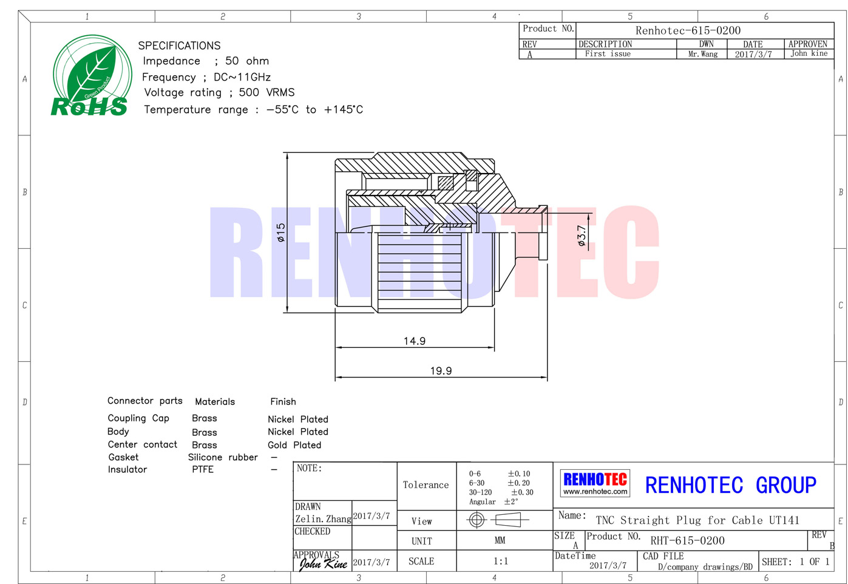The width and height of the screenshot is (848, 584).
Task: Click the SPECIFICATIONS heading
Action: point(179,46)
